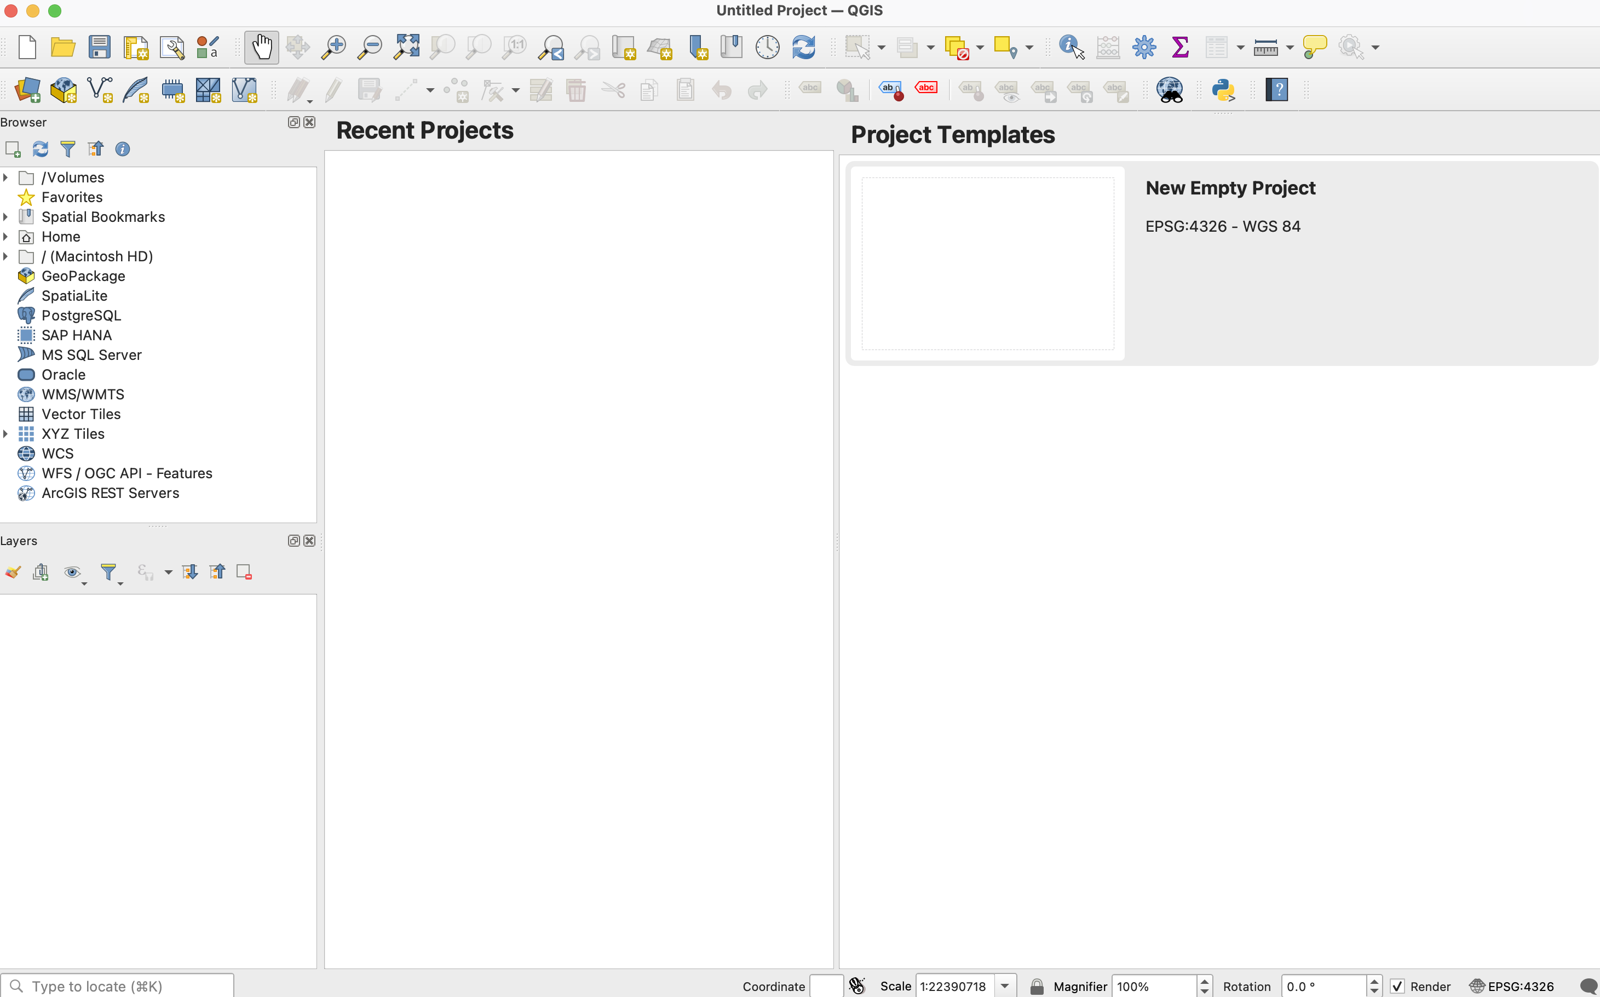1600x997 pixels.
Task: Open Select Features tool dropdown arrow
Action: (881, 48)
